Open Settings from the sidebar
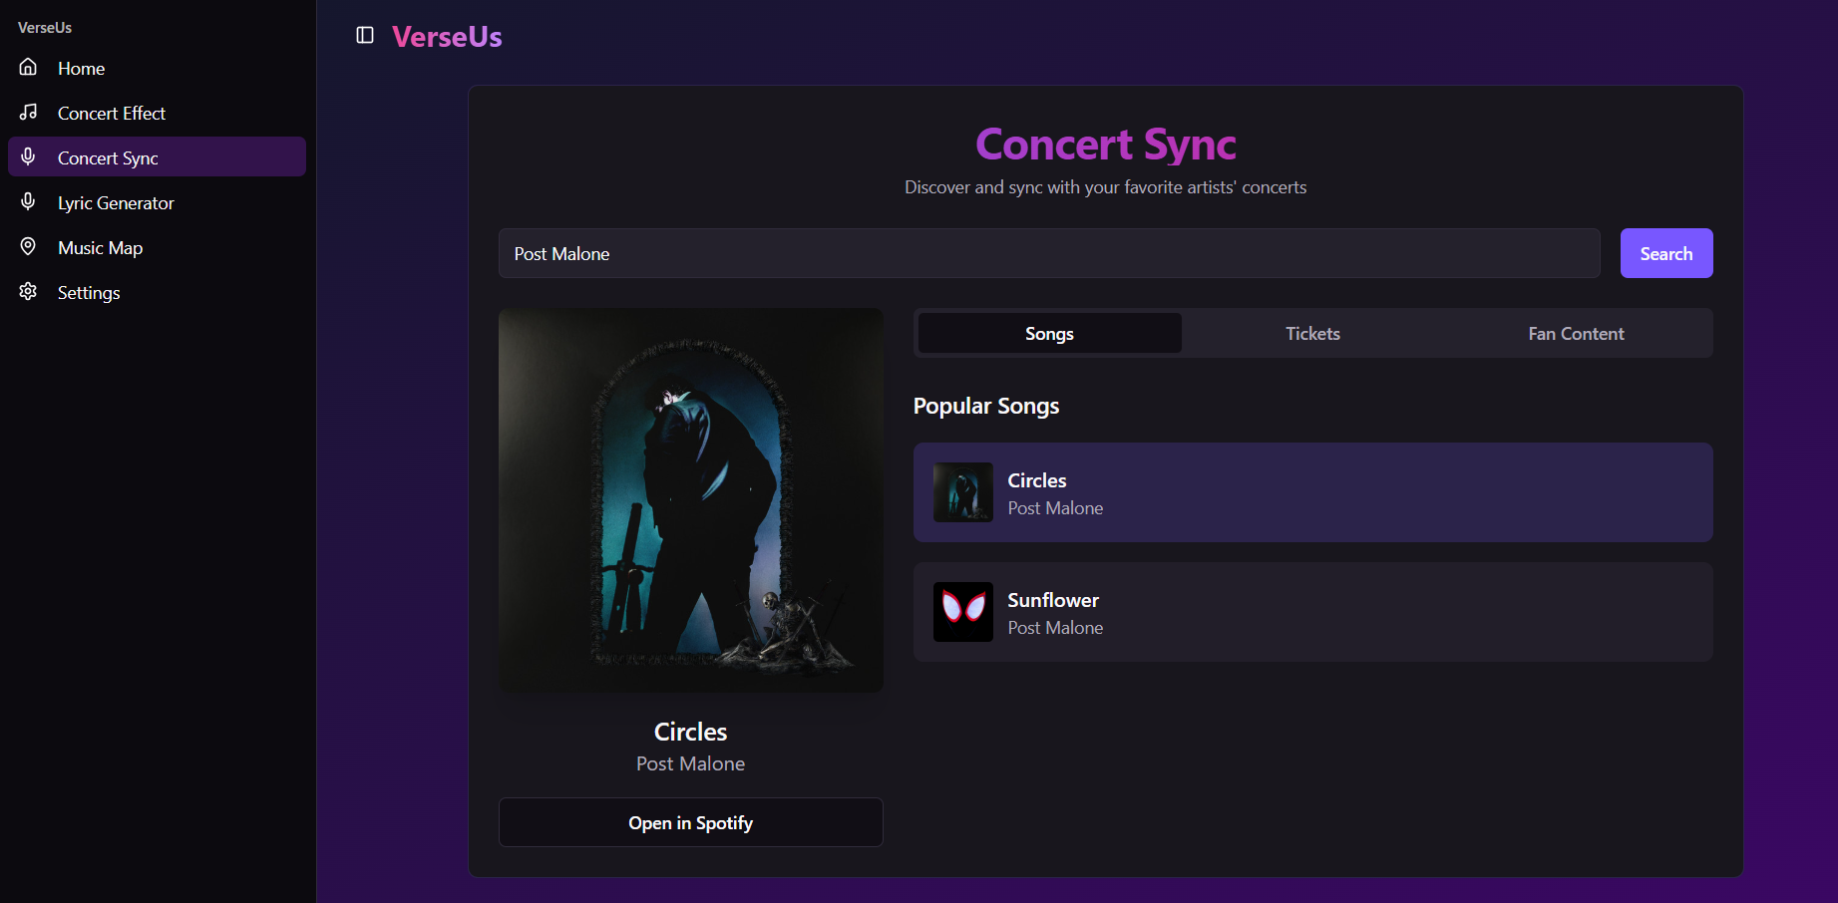Viewport: 1838px width, 903px height. click(157, 292)
